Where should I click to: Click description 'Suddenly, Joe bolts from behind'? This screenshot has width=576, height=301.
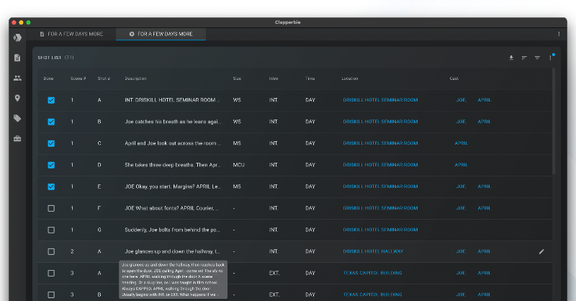tap(172, 230)
